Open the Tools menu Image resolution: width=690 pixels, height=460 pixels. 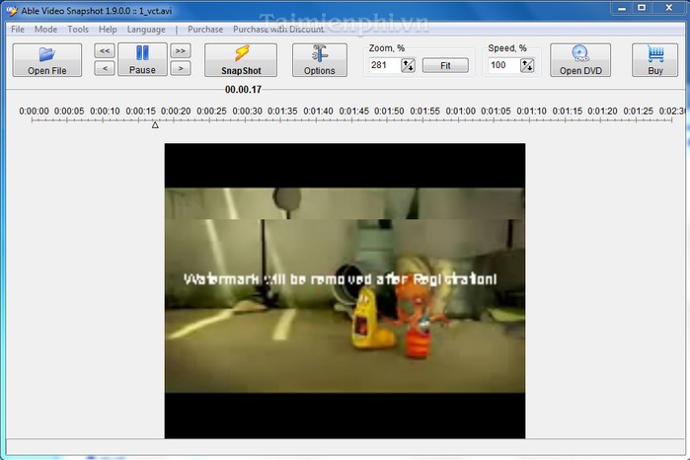tap(78, 30)
